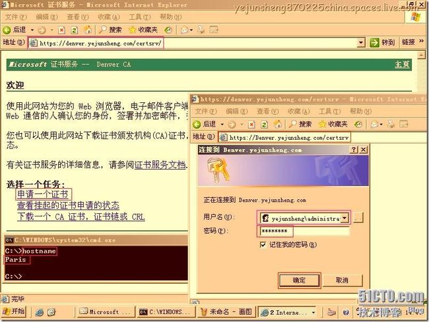The width and height of the screenshot is (429, 322).
Task: Open Favorites (收藏夹) in main IE toolbar
Action: click(143, 30)
